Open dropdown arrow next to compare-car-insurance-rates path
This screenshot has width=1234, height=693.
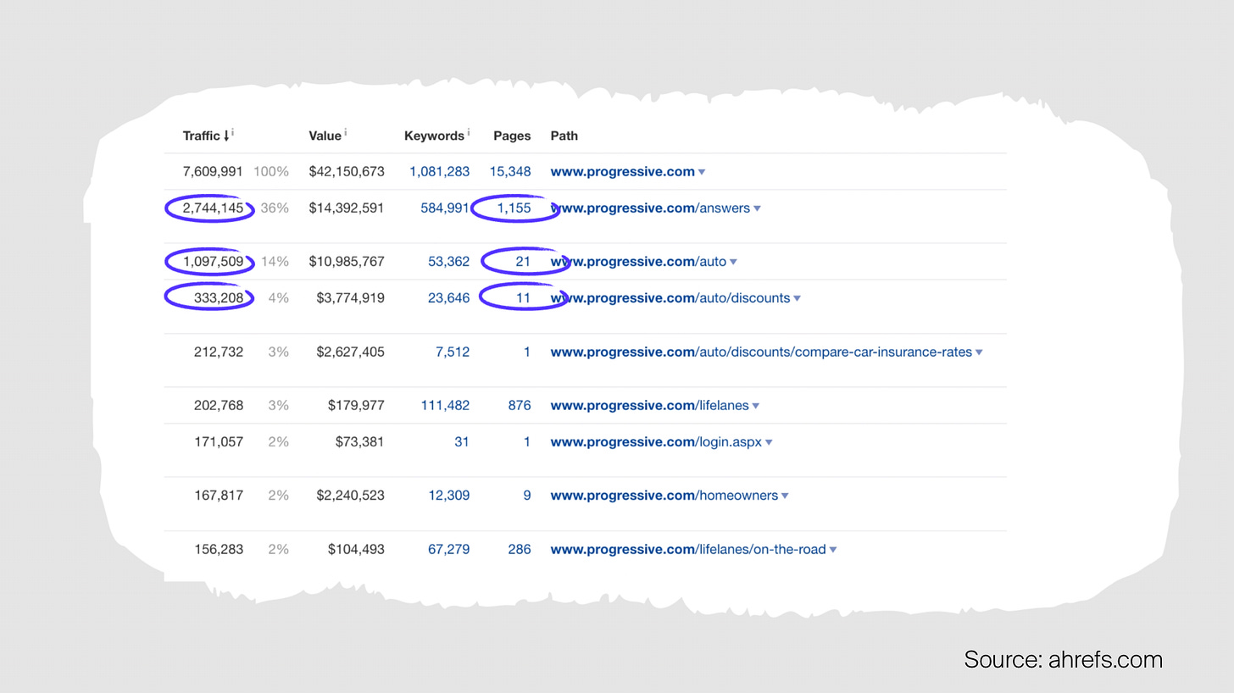tap(979, 352)
